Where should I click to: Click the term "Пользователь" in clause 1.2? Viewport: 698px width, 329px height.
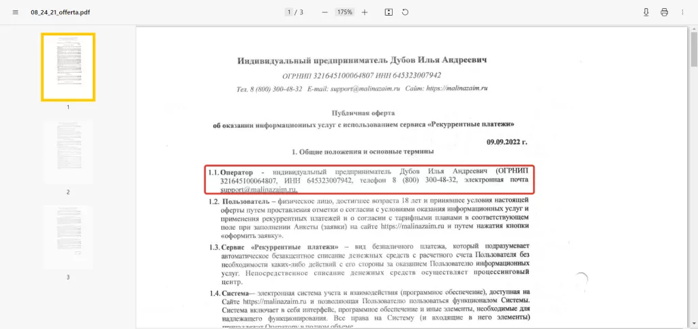[x=245, y=201]
